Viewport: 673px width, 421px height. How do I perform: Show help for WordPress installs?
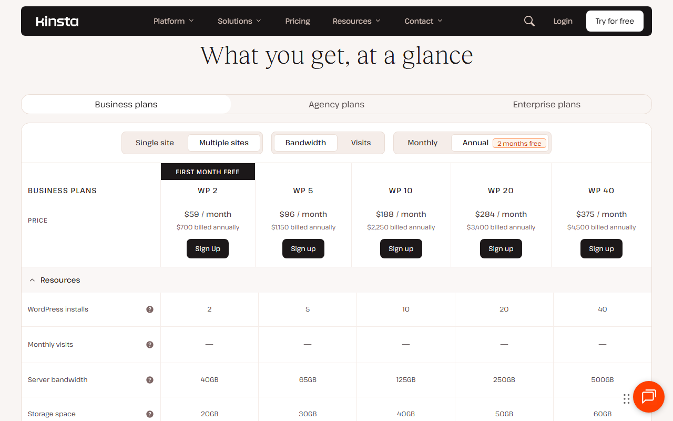[x=150, y=309]
